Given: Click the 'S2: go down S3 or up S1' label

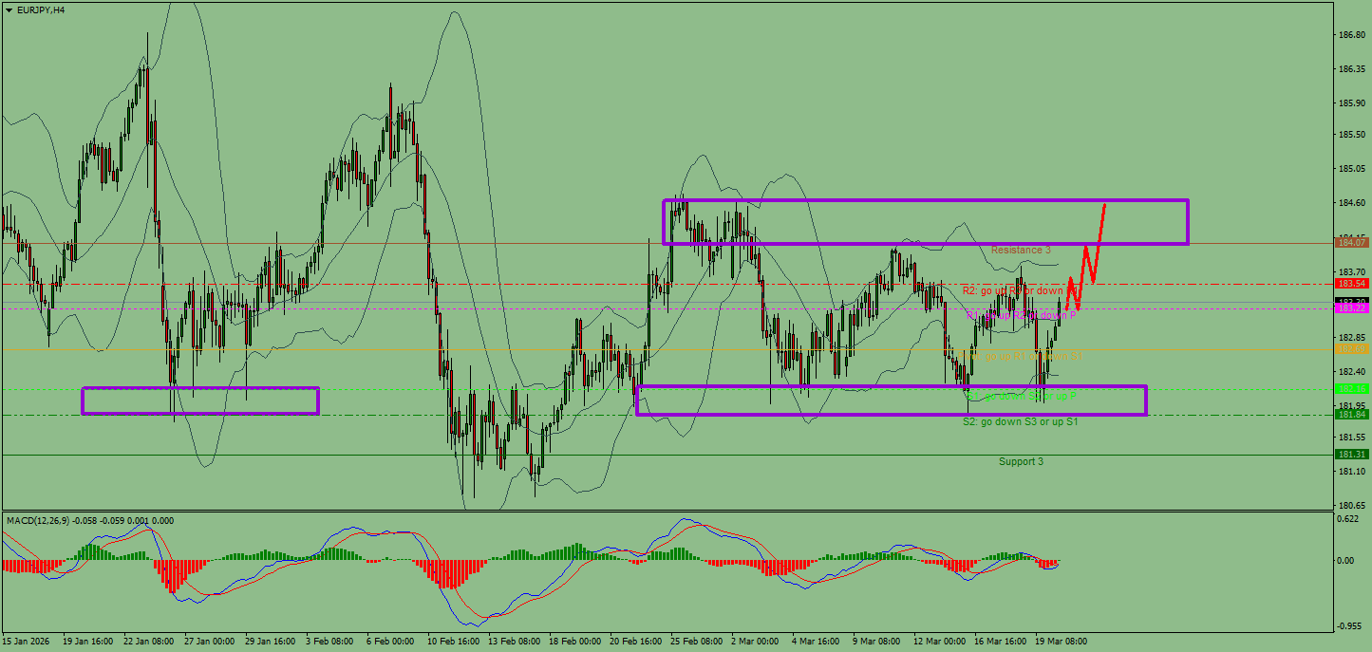Looking at the screenshot, I should click(1021, 420).
